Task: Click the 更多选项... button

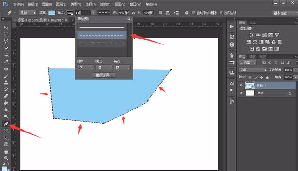Action: pyautogui.click(x=104, y=75)
